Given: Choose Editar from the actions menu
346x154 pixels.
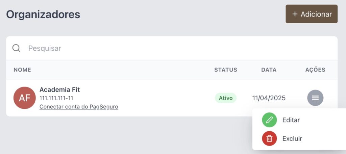Looking at the screenshot, I should point(291,120).
